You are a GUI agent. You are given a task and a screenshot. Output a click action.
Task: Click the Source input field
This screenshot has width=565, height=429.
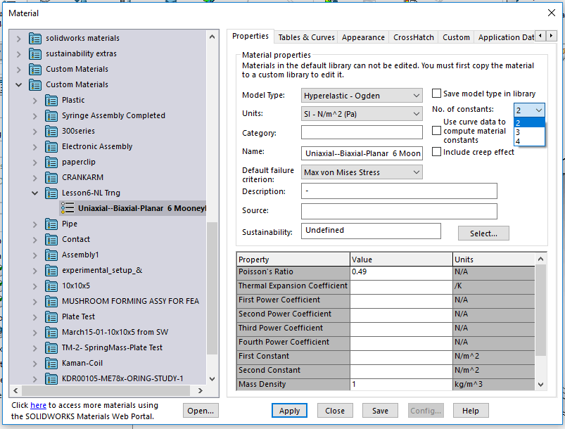coord(399,211)
